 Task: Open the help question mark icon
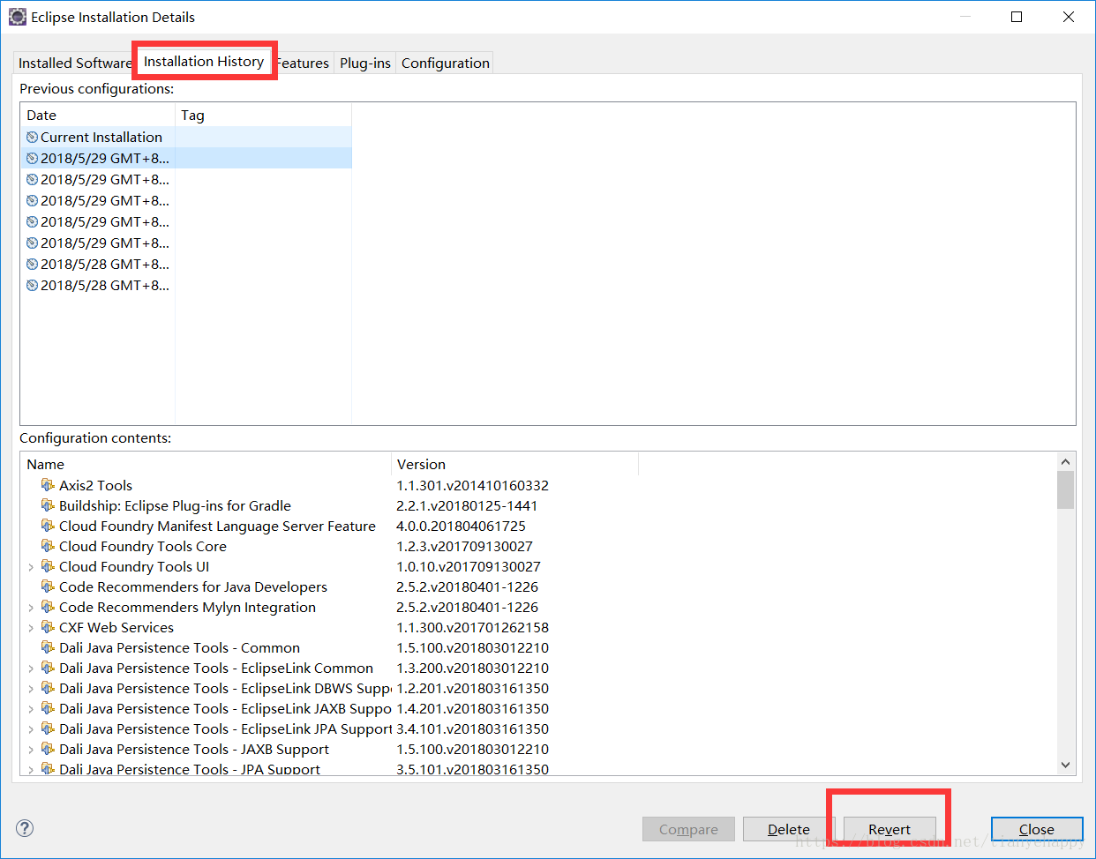point(25,828)
